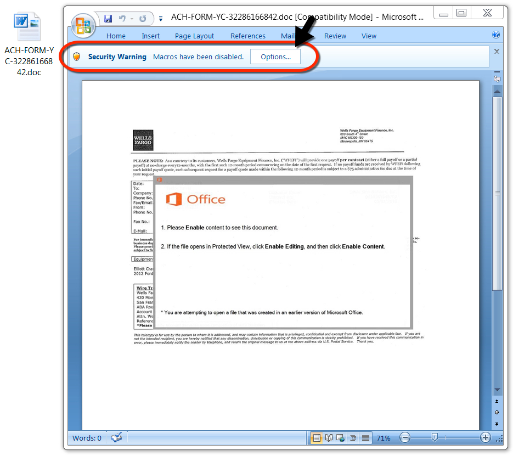The height and width of the screenshot is (456, 513).
Task: Click the Office logo image in document
Action: point(196,199)
